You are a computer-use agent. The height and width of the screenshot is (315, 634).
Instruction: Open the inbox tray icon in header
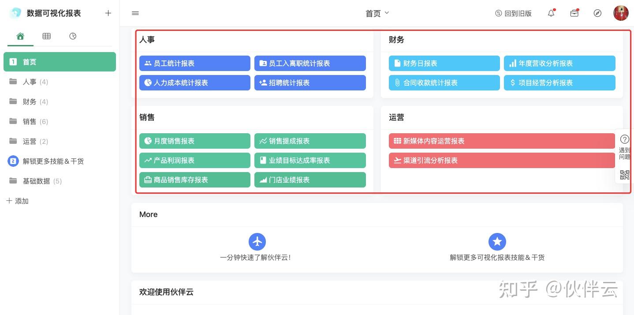click(x=574, y=13)
